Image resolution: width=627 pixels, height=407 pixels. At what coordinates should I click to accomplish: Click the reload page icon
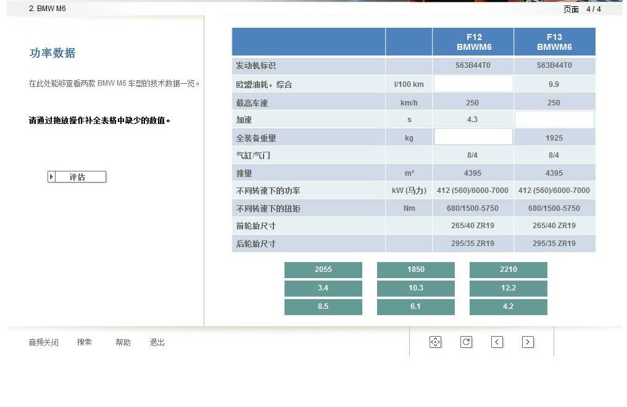click(x=467, y=342)
